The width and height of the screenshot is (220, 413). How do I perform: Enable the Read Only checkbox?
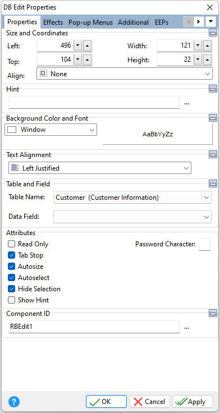12,244
